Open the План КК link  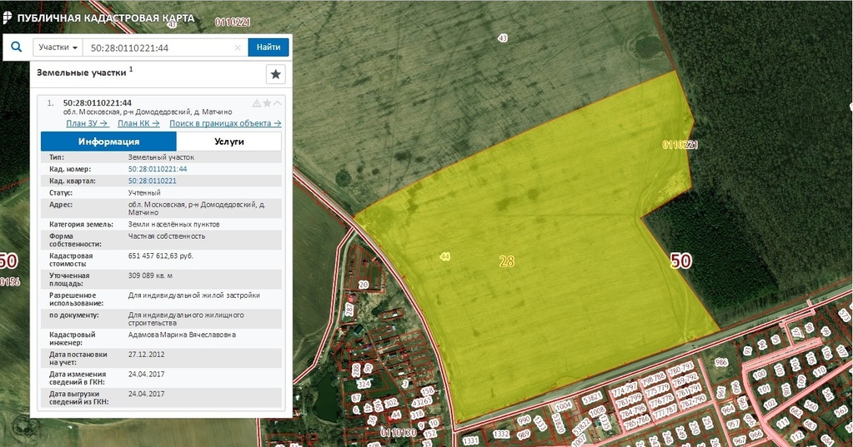[138, 123]
